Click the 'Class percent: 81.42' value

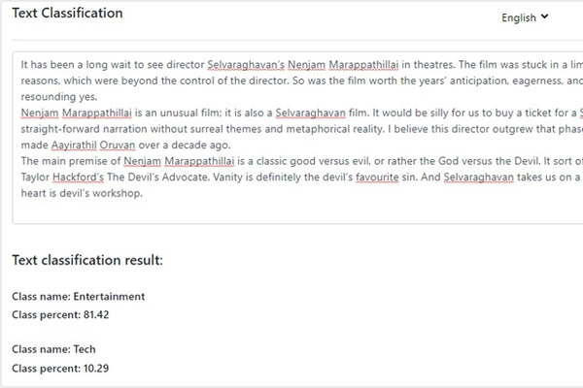point(60,315)
